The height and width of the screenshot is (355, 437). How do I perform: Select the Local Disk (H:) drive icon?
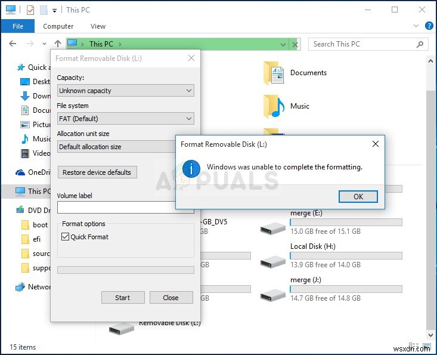(273, 261)
